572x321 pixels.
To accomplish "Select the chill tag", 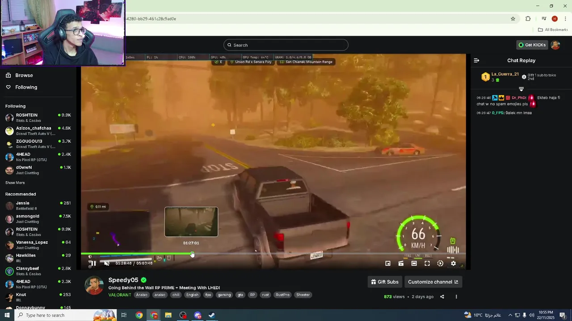I will click(176, 295).
